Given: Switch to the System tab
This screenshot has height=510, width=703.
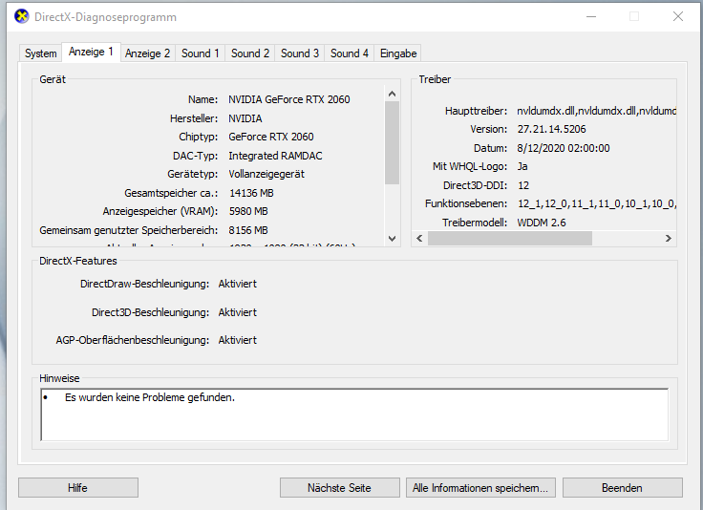Looking at the screenshot, I should click(x=40, y=53).
